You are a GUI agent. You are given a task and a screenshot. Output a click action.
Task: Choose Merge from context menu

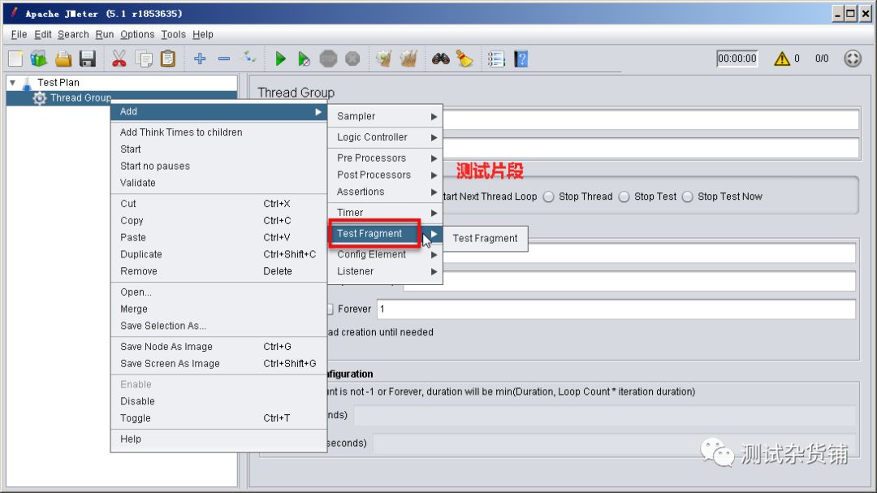[x=218, y=309]
